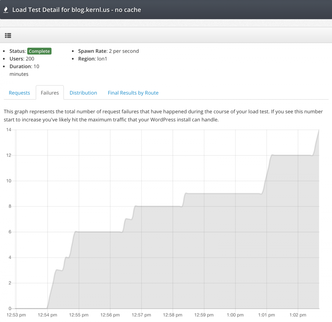Click the 1:00 pm x-axis label
Image resolution: width=332 pixels, height=322 pixels.
pyautogui.click(x=235, y=315)
